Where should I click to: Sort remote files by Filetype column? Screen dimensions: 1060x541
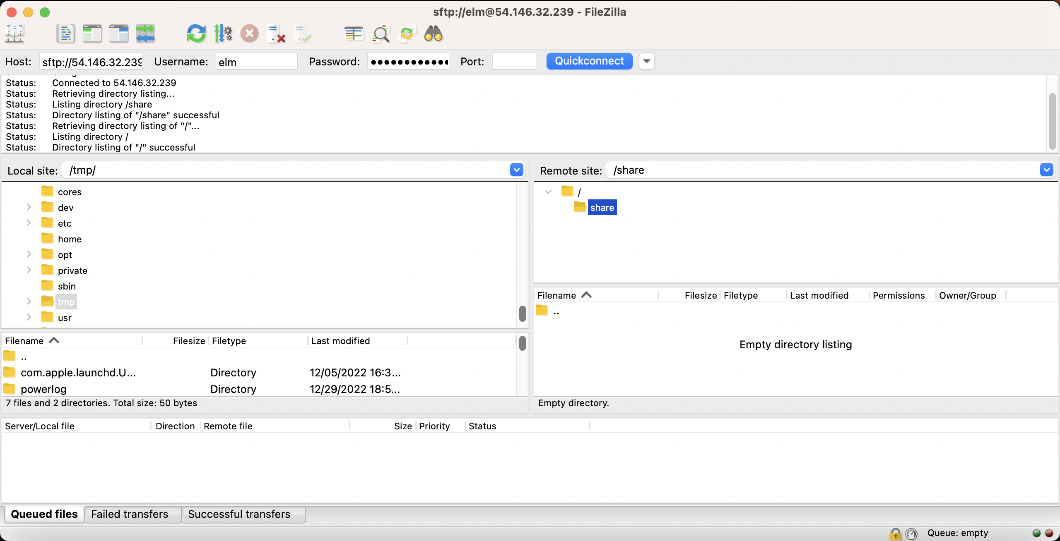754,295
